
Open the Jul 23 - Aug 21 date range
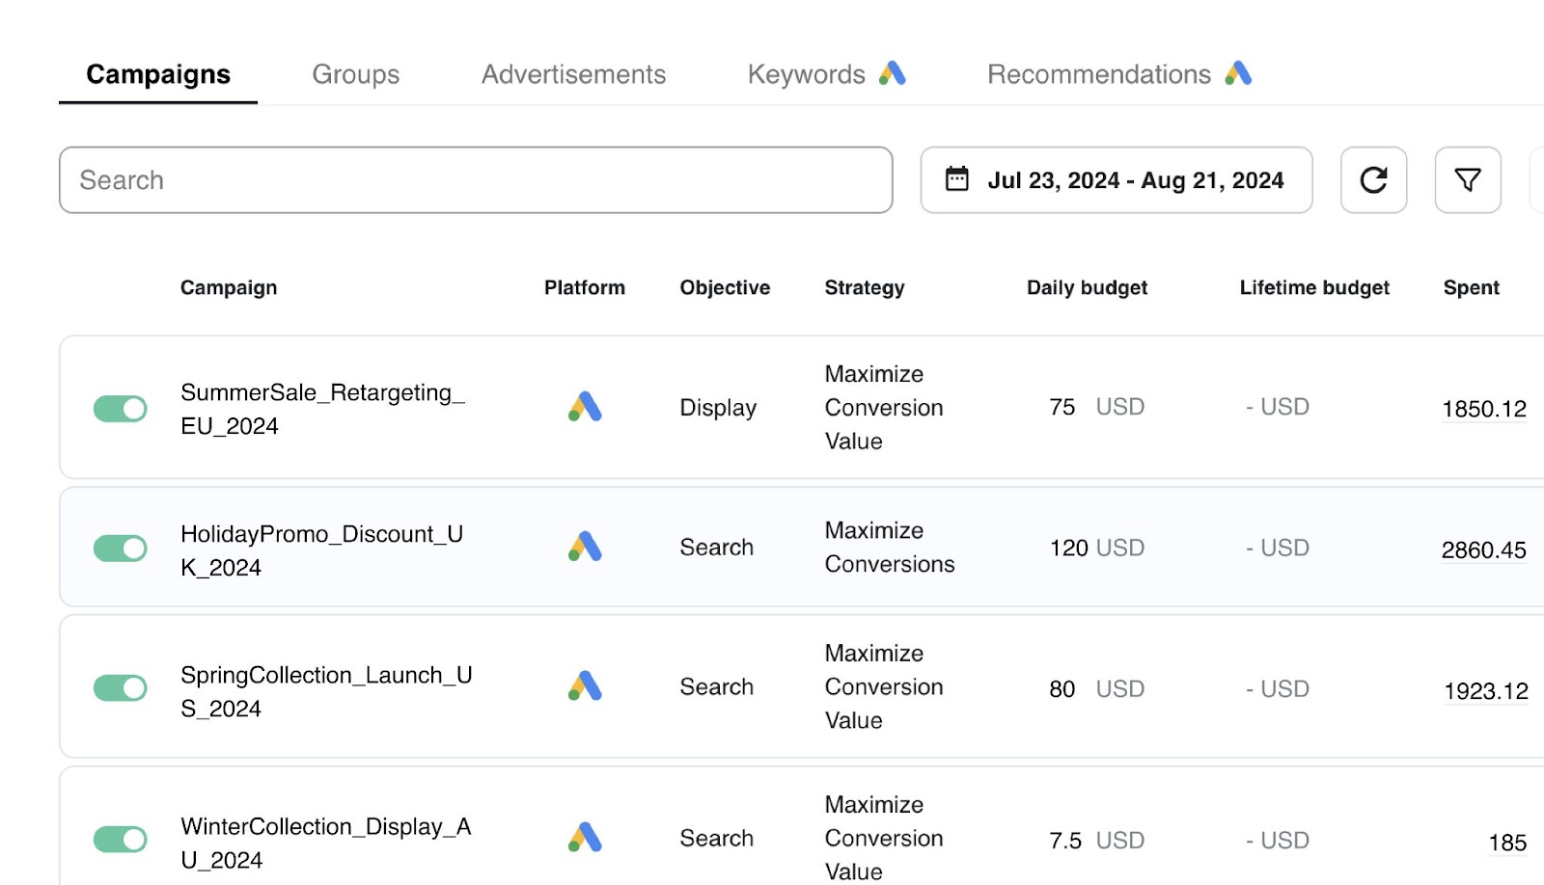[x=1117, y=180]
